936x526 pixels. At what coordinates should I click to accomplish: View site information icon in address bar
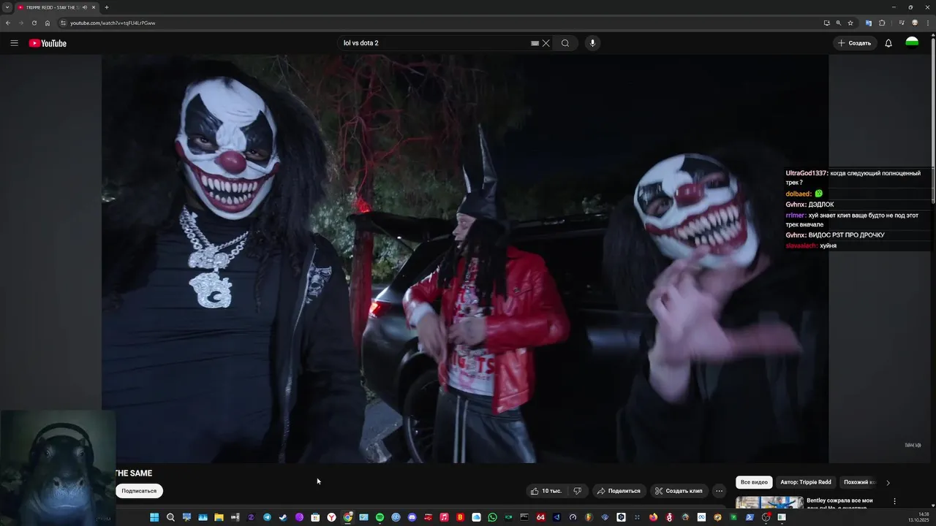[x=64, y=23]
